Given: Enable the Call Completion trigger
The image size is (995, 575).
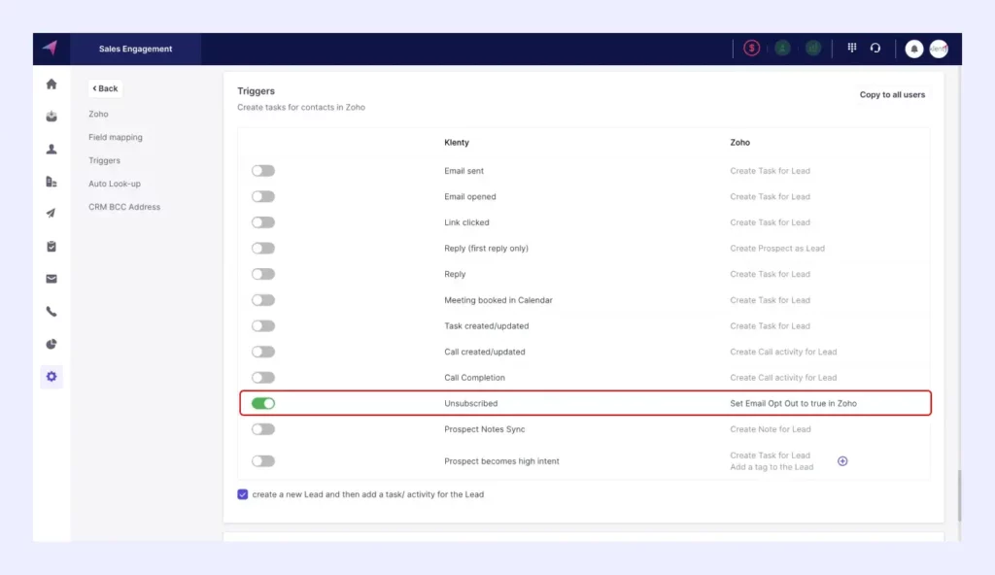Looking at the screenshot, I should pyautogui.click(x=262, y=378).
